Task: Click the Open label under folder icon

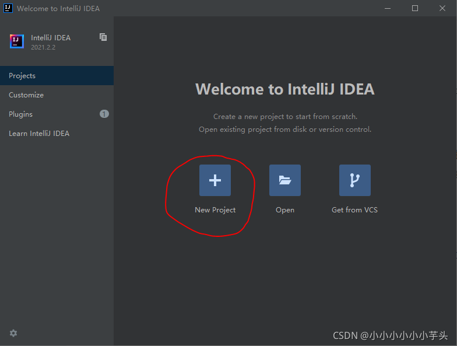Action: point(285,210)
